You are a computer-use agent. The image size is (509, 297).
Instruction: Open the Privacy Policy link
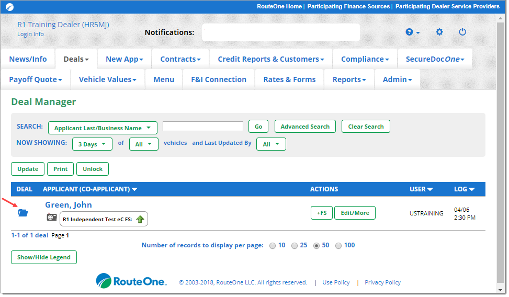[383, 283]
